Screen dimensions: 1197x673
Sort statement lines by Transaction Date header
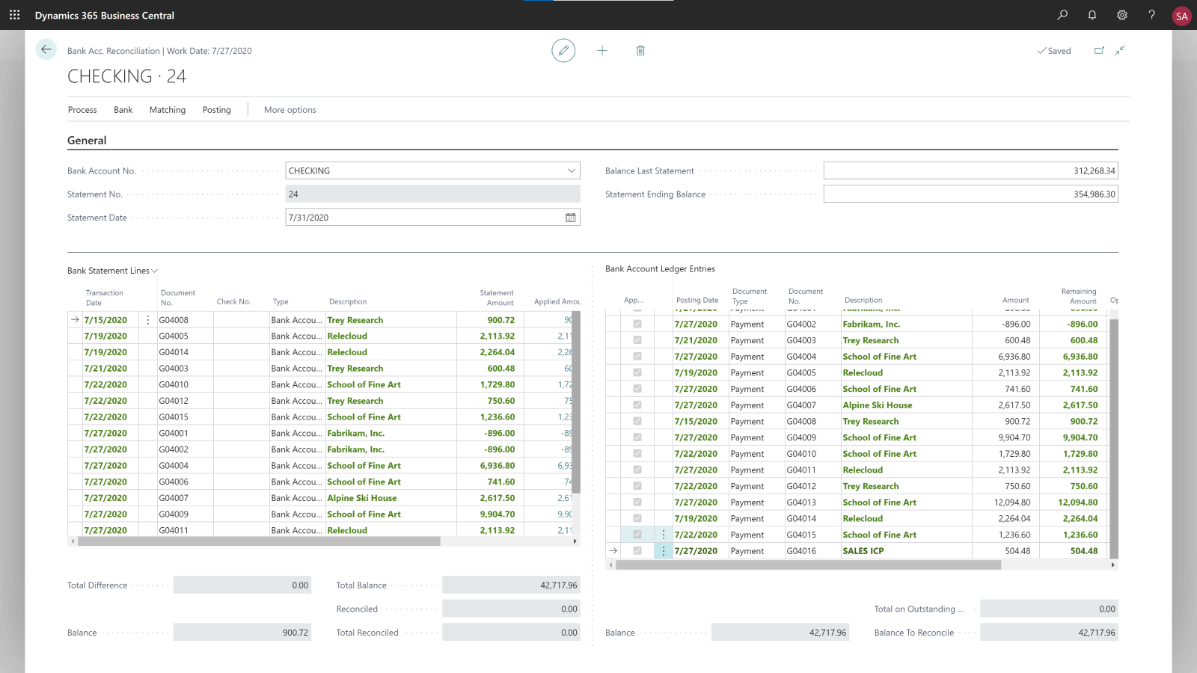tap(105, 298)
